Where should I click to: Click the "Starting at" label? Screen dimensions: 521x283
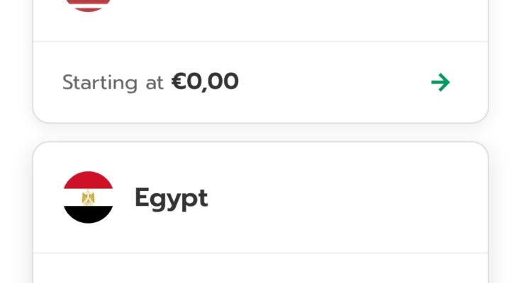tap(113, 83)
